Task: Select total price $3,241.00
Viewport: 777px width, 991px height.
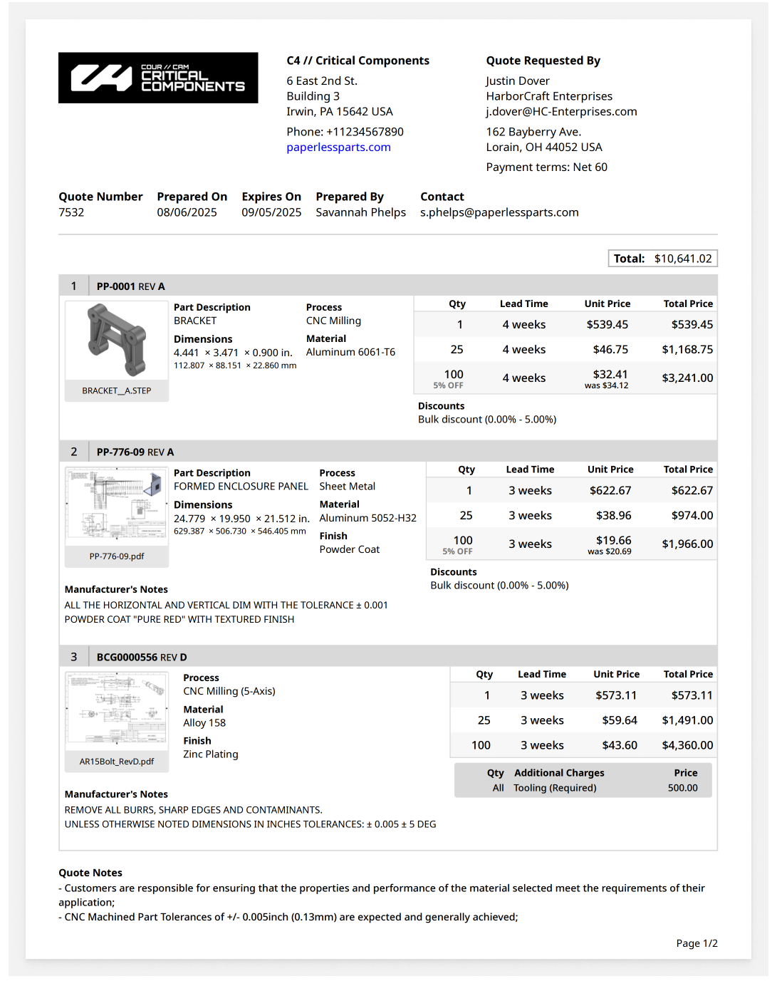Action: [x=687, y=378]
